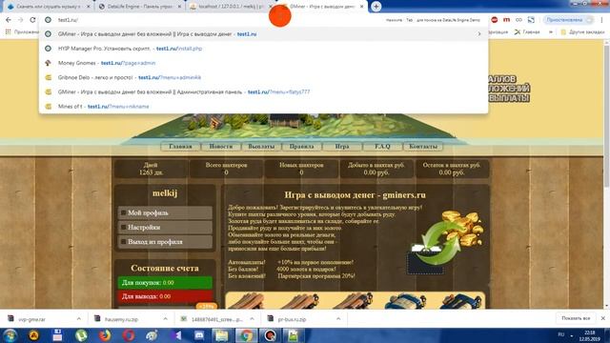This screenshot has height=343, width=610.
Task: Launch Opera from taskbar
Action: pos(129,335)
